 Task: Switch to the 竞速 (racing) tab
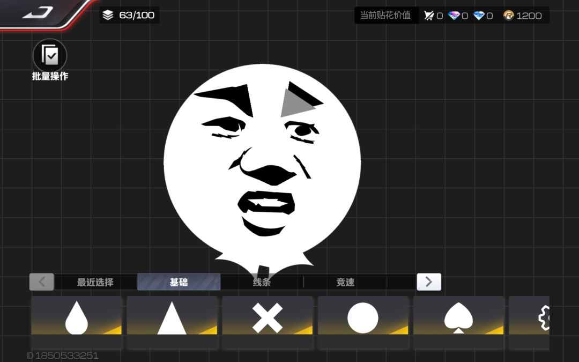click(345, 282)
